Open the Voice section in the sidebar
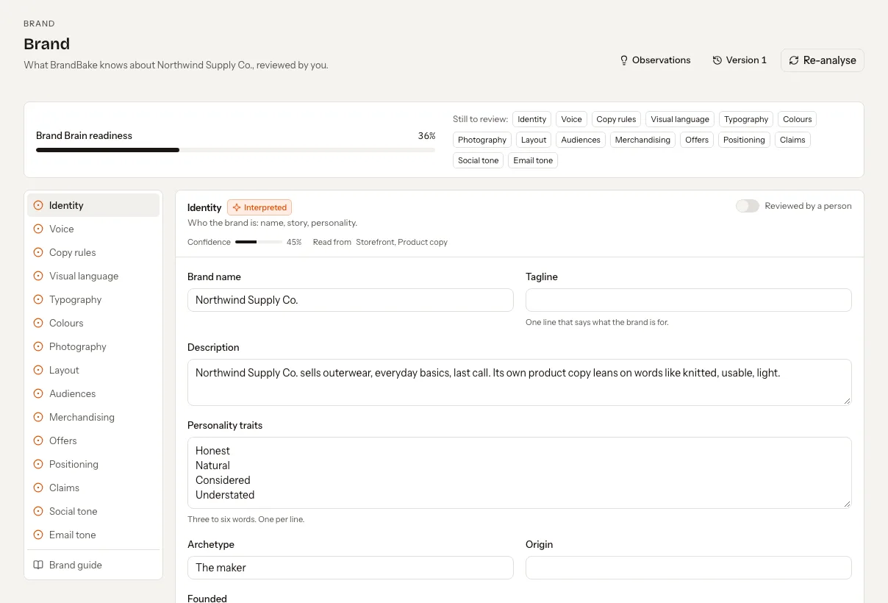Image resolution: width=888 pixels, height=603 pixels. [93, 229]
